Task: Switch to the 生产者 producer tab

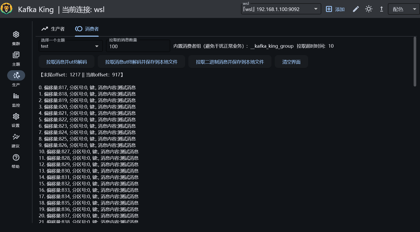Action: tap(53, 29)
